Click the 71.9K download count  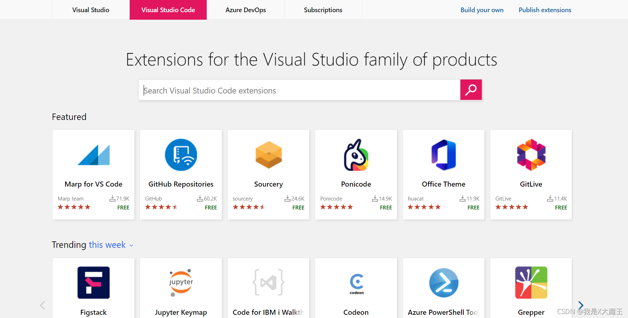click(123, 199)
